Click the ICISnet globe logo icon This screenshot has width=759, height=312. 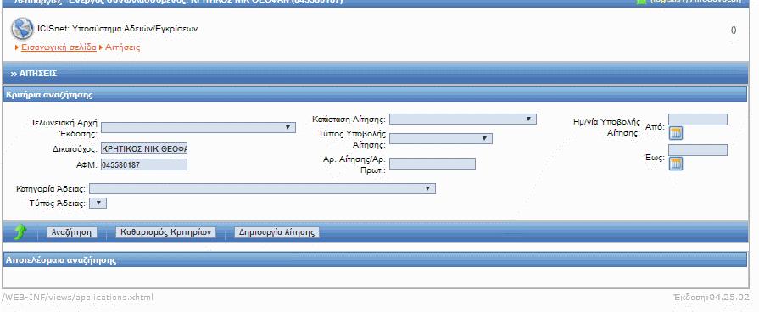22,29
